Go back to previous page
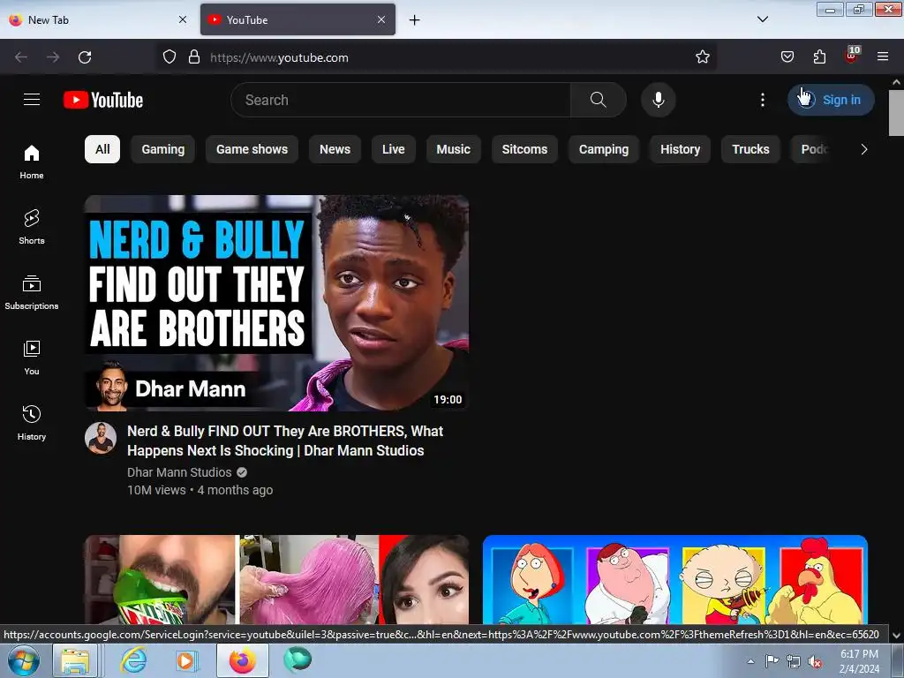 (x=21, y=57)
